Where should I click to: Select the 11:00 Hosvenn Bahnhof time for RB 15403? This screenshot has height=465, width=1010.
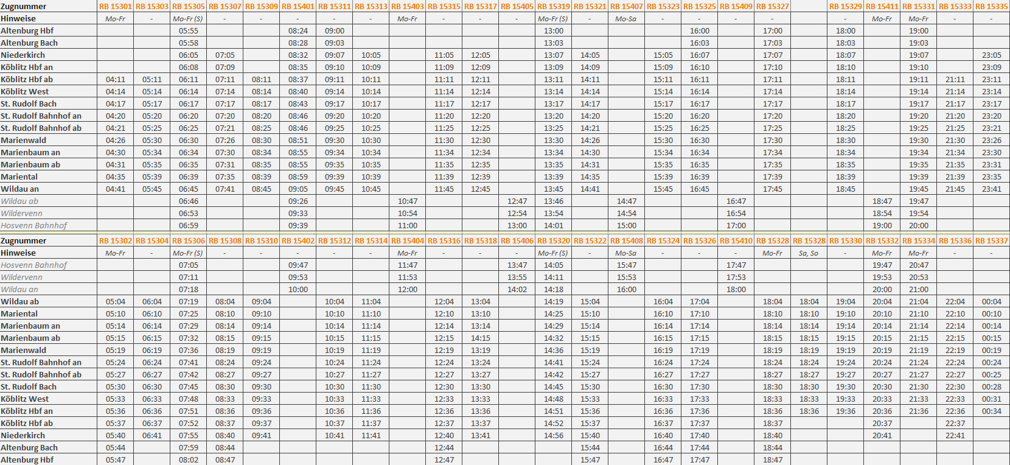[x=408, y=225]
